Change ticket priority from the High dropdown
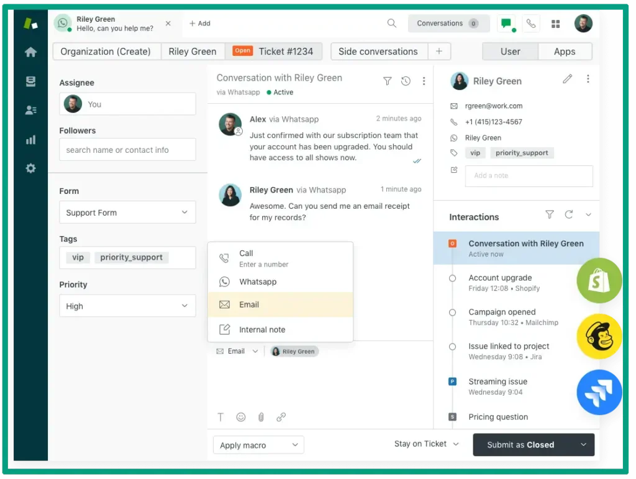This screenshot has height=479, width=636. point(127,306)
